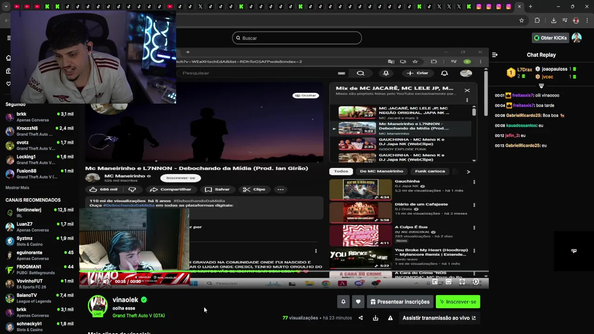This screenshot has height=334, width=594.
Task: Expand the gift leaderboard chevron
Action: pos(541,86)
